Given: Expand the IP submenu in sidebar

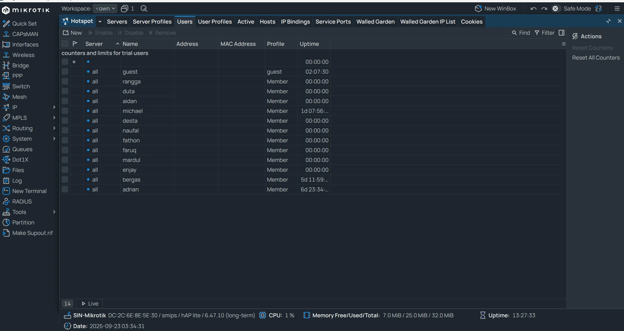Looking at the screenshot, I should [54, 107].
